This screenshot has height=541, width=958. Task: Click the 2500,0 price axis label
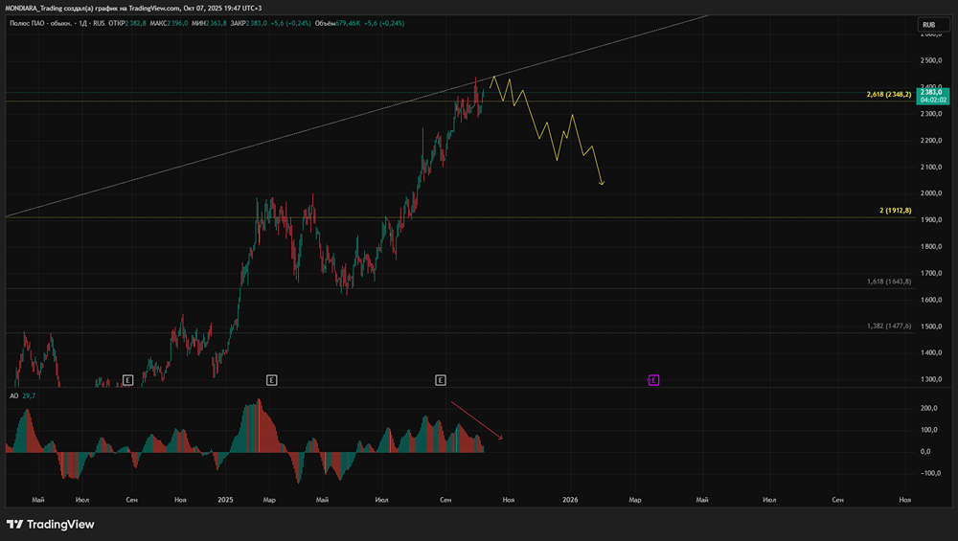point(931,60)
